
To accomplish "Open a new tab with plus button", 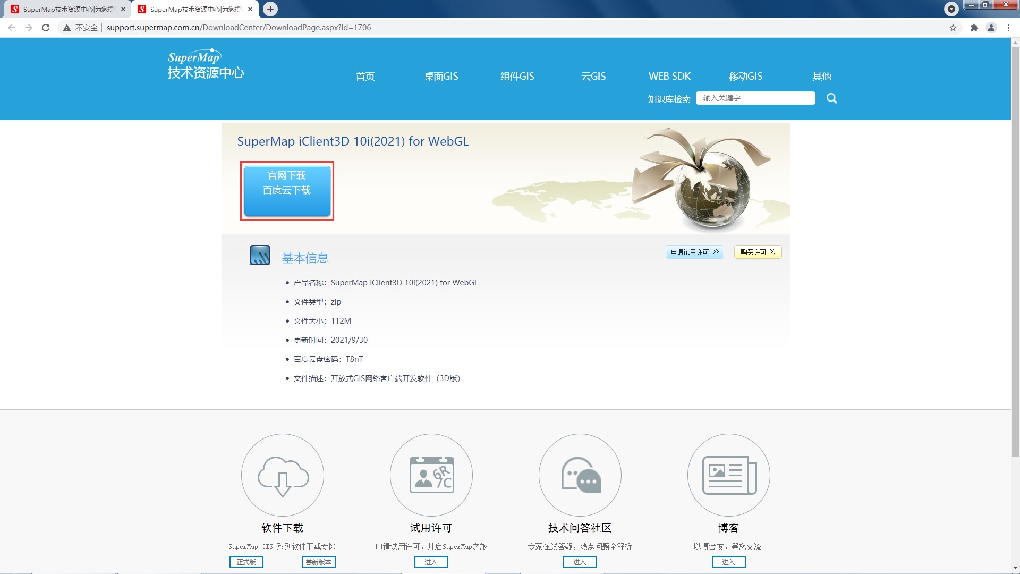I will point(270,9).
